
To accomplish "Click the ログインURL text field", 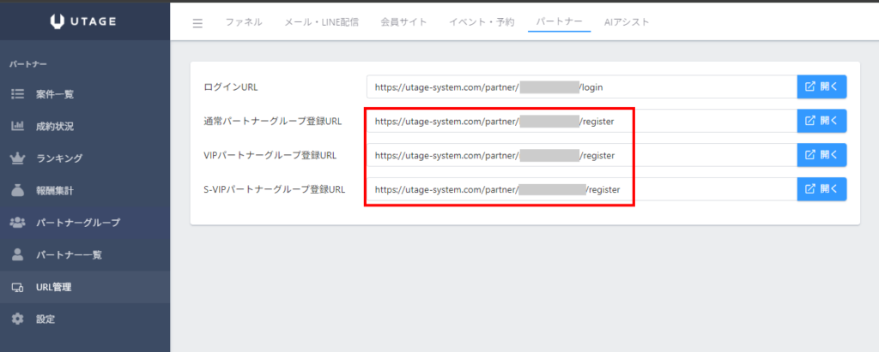I will tap(582, 87).
